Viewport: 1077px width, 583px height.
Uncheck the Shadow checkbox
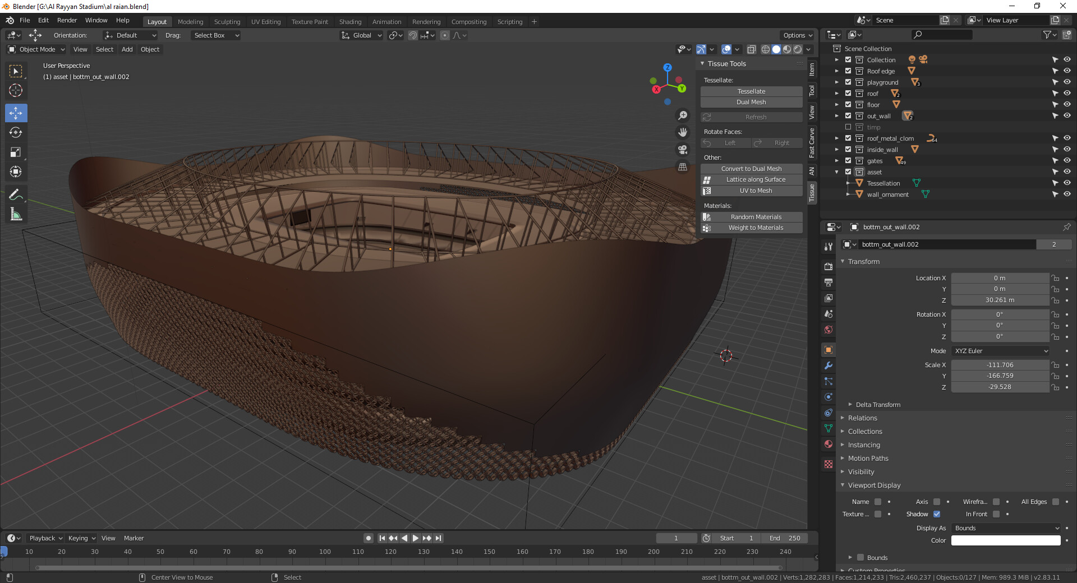[937, 514]
